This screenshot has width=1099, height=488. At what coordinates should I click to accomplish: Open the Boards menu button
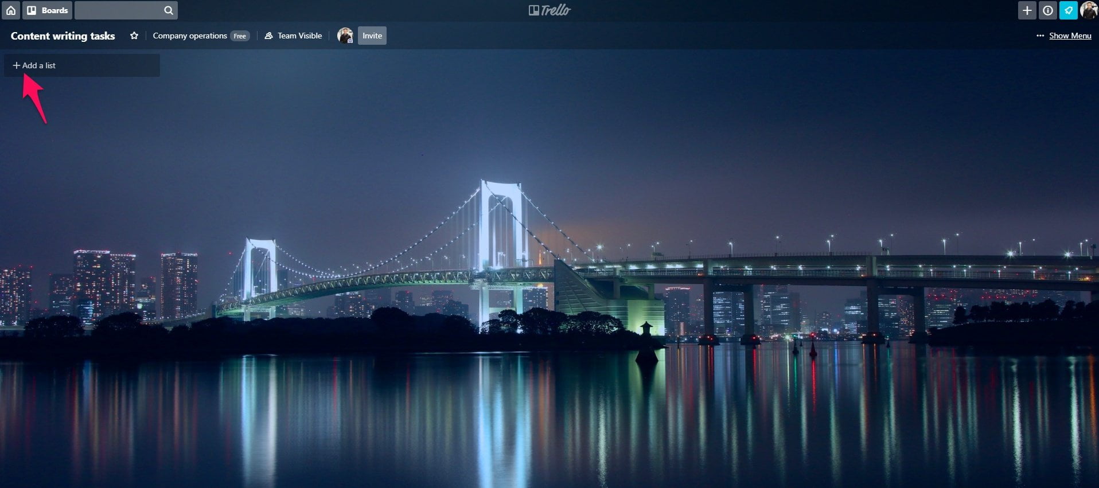[48, 10]
